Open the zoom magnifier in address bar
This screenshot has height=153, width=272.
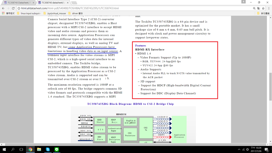(254, 8)
